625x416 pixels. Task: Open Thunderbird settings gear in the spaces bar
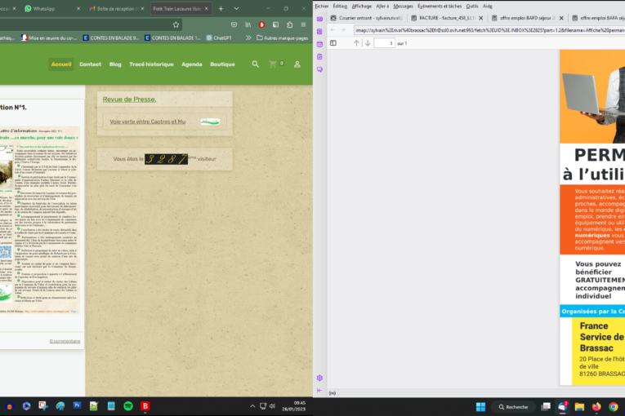point(319,378)
